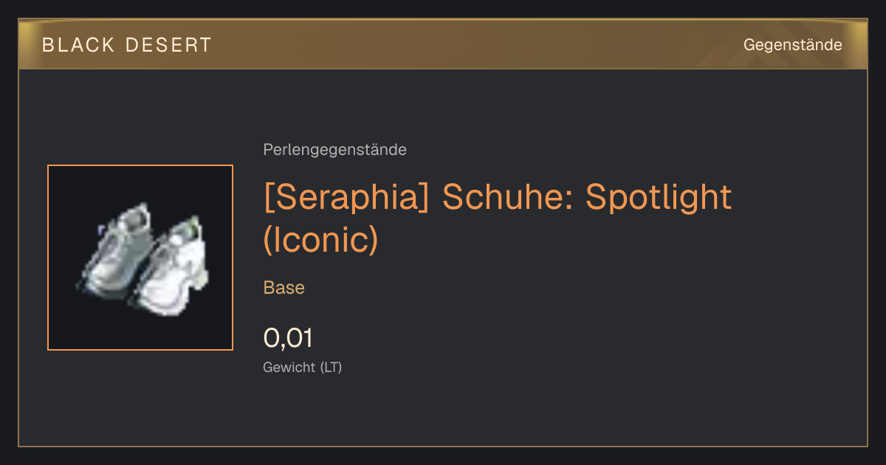Click the (Iconic) text in the title

click(320, 240)
